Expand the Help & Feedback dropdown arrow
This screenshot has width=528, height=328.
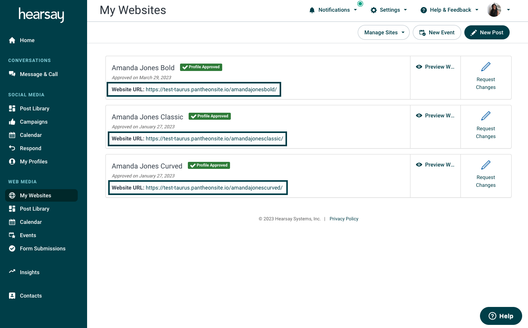[477, 10]
